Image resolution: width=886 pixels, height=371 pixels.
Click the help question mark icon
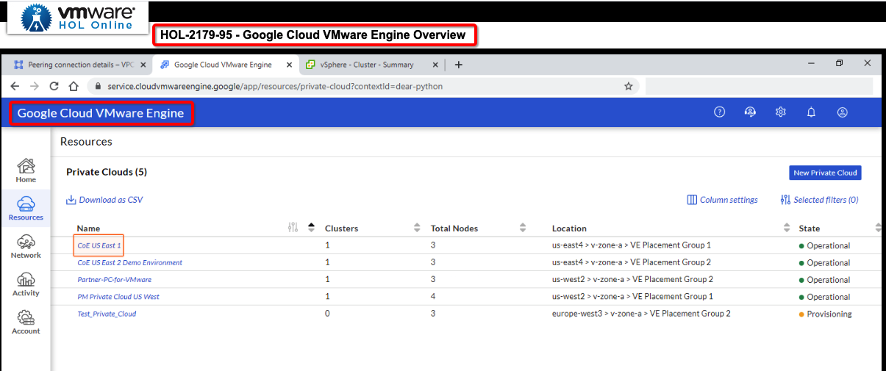[720, 112]
